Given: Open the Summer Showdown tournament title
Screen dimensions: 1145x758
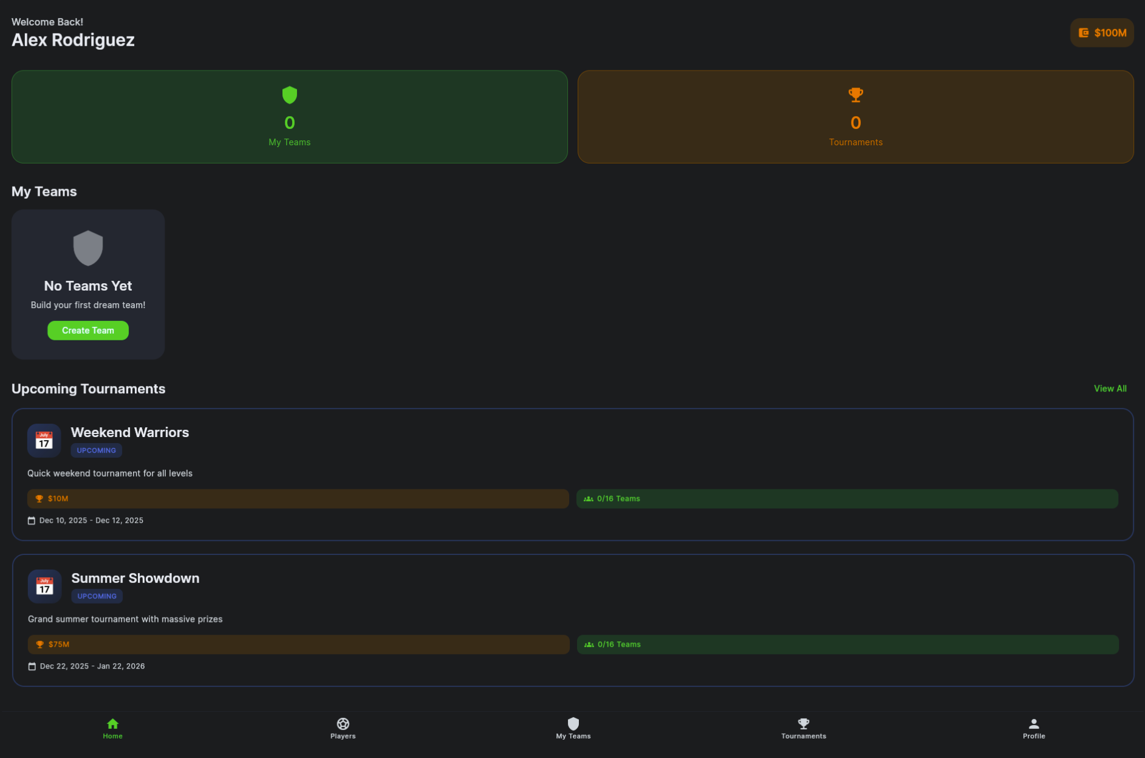Looking at the screenshot, I should (135, 578).
